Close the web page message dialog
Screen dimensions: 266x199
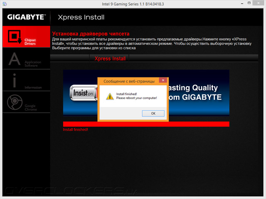163,80
